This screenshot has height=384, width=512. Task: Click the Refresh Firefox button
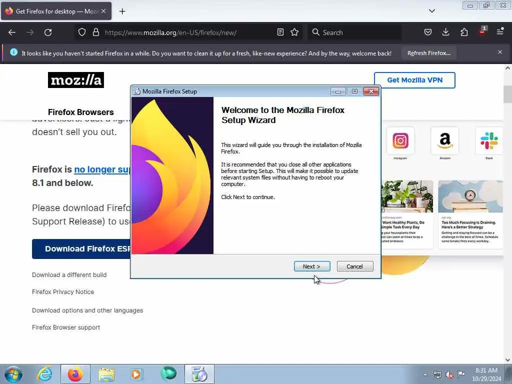pyautogui.click(x=428, y=53)
